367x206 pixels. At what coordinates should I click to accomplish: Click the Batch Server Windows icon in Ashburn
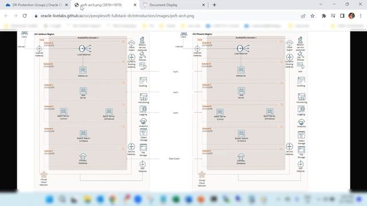coord(109,112)
